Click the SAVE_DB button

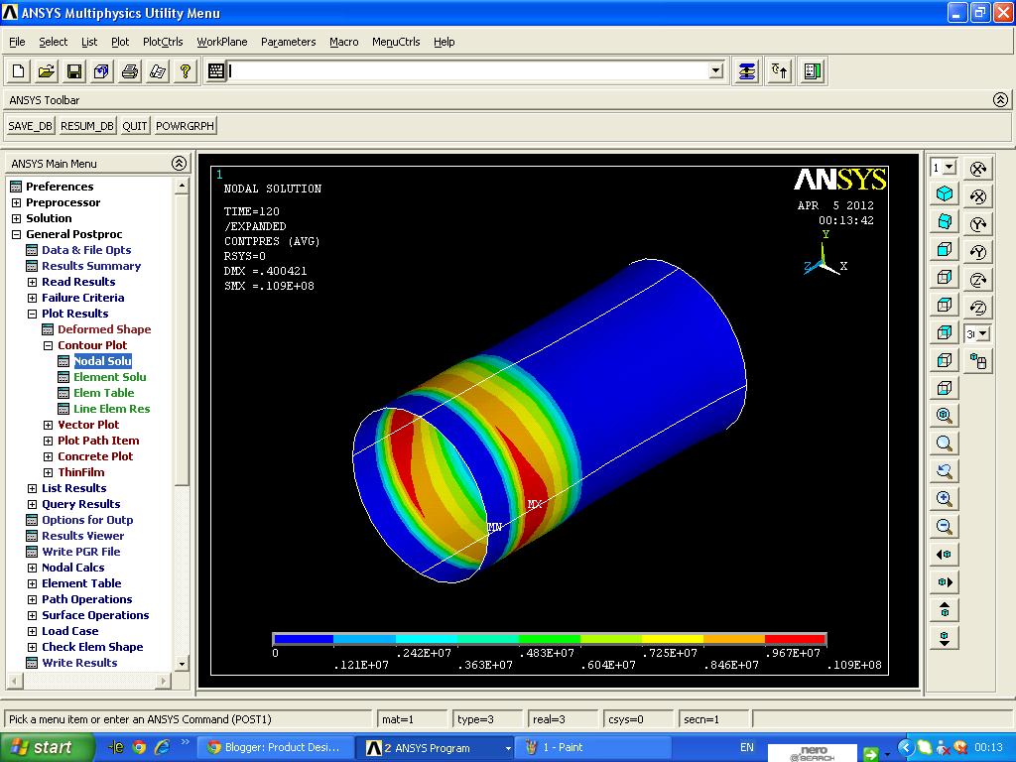click(x=31, y=126)
